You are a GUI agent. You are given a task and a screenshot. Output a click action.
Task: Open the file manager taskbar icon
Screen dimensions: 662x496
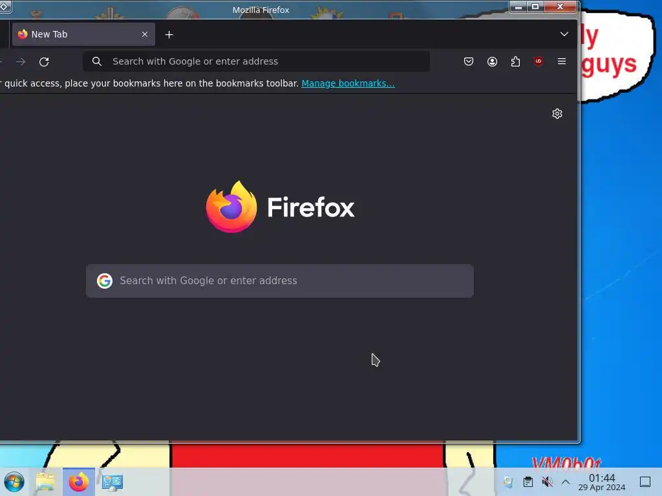point(45,482)
